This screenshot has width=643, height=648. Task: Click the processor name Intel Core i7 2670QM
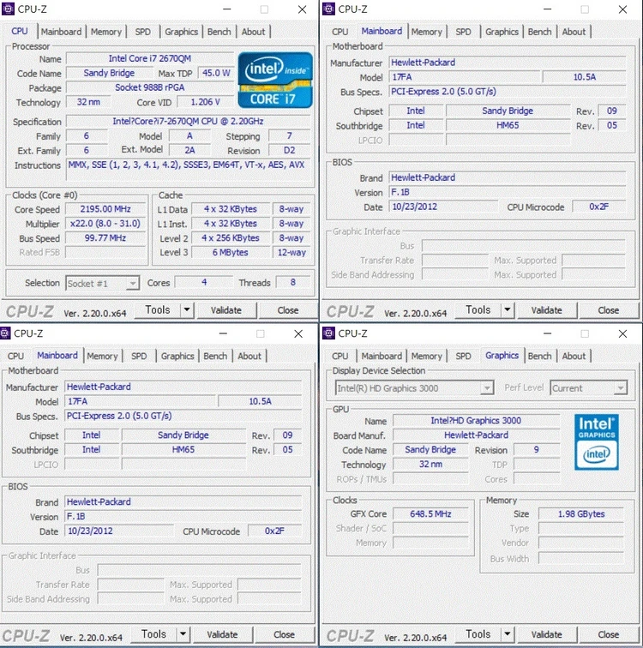coord(150,58)
